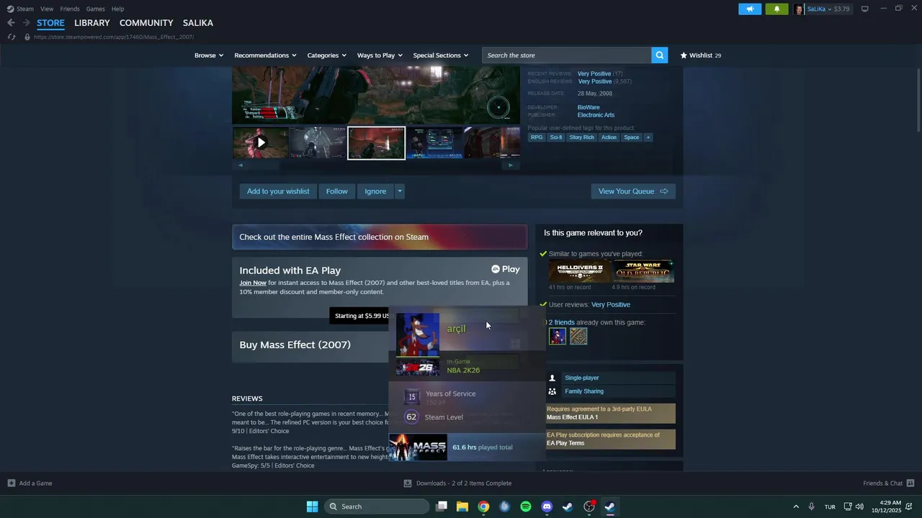Click the Sci-fi tag
This screenshot has width=922, height=518.
click(556, 137)
